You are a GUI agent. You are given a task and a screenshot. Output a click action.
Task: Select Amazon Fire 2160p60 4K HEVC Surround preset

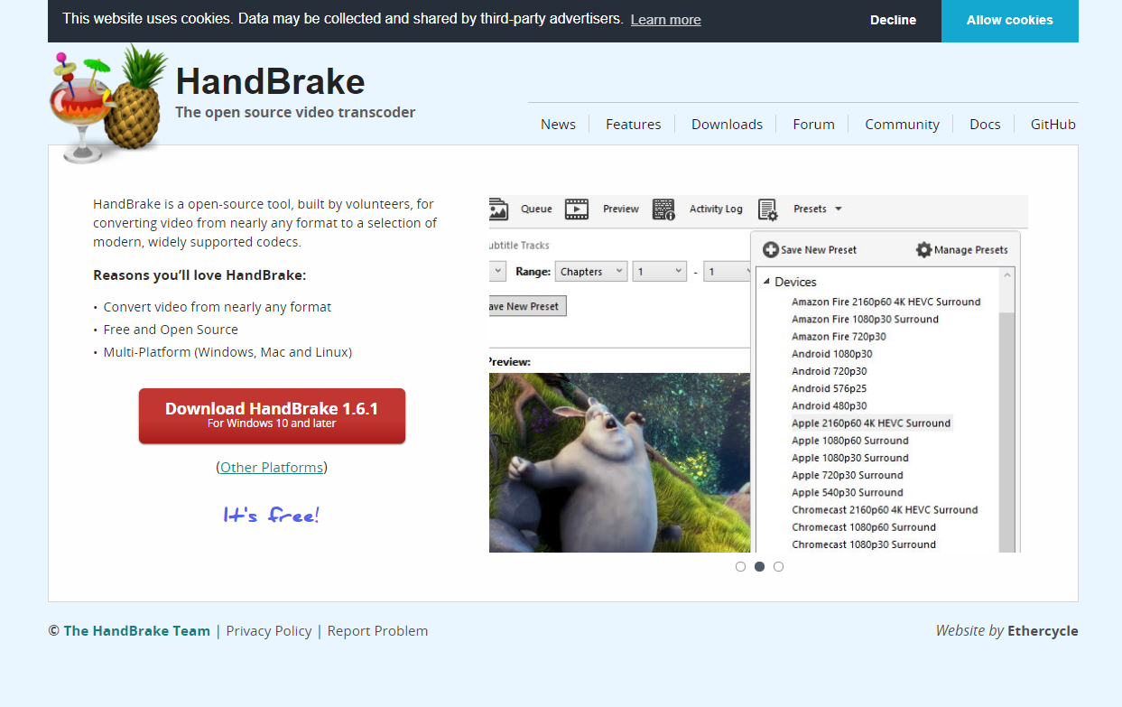pos(886,302)
